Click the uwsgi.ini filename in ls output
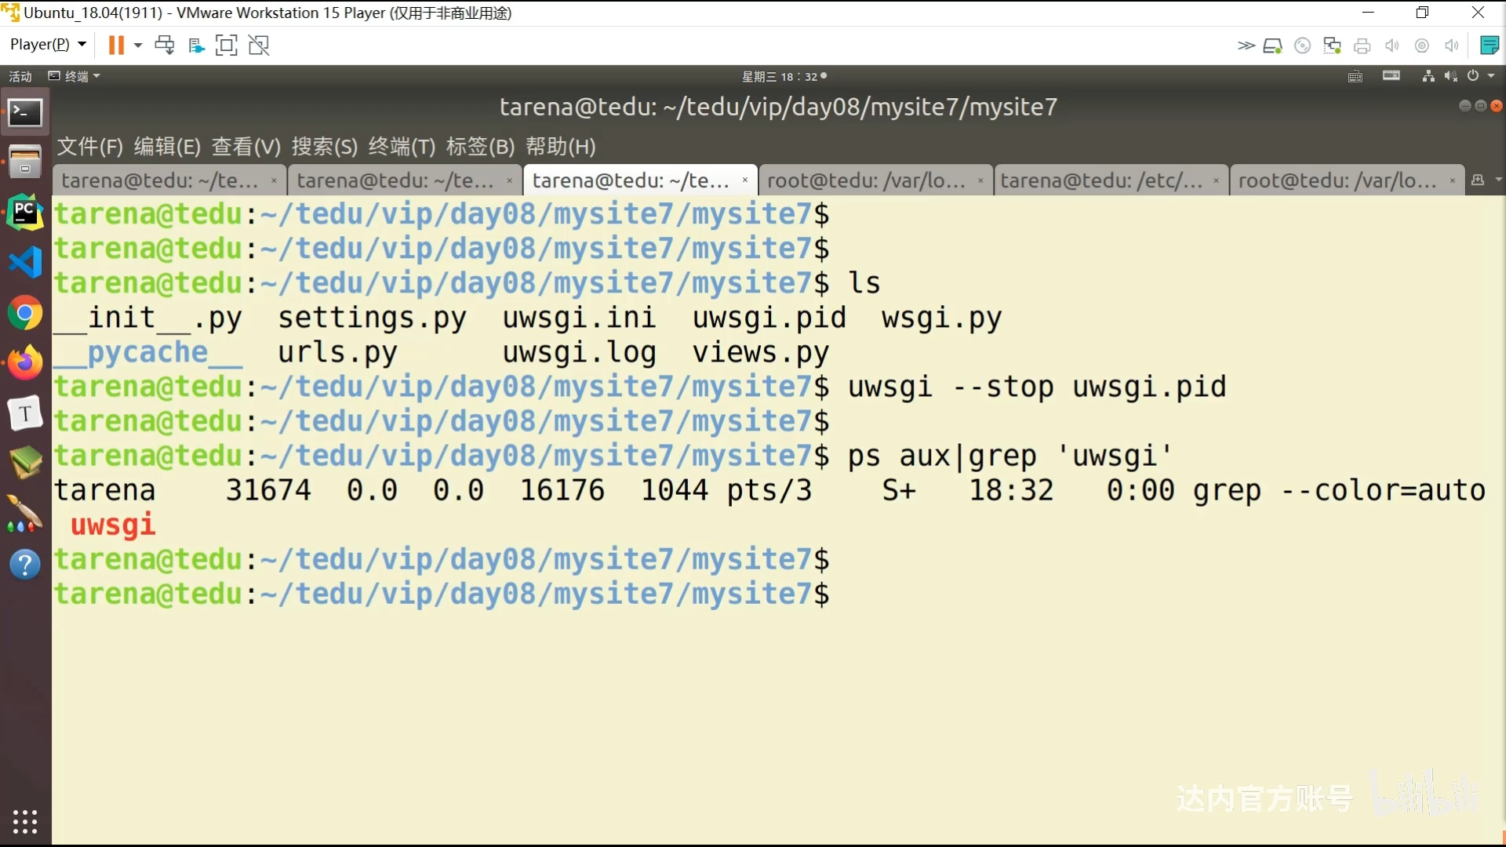Image resolution: width=1506 pixels, height=847 pixels. tap(579, 318)
